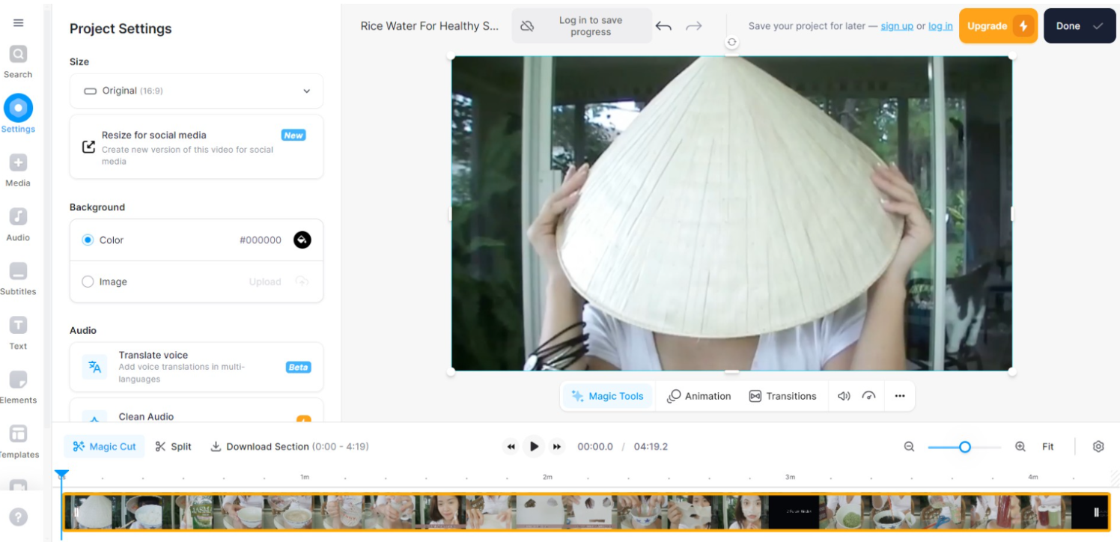
Task: Click the help question mark icon
Action: (18, 517)
